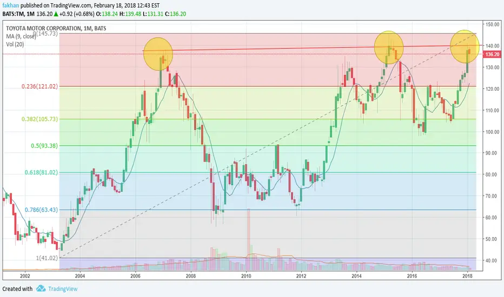Click the 136.20 current price tag
This screenshot has height=297, width=504.
[x=493, y=54]
